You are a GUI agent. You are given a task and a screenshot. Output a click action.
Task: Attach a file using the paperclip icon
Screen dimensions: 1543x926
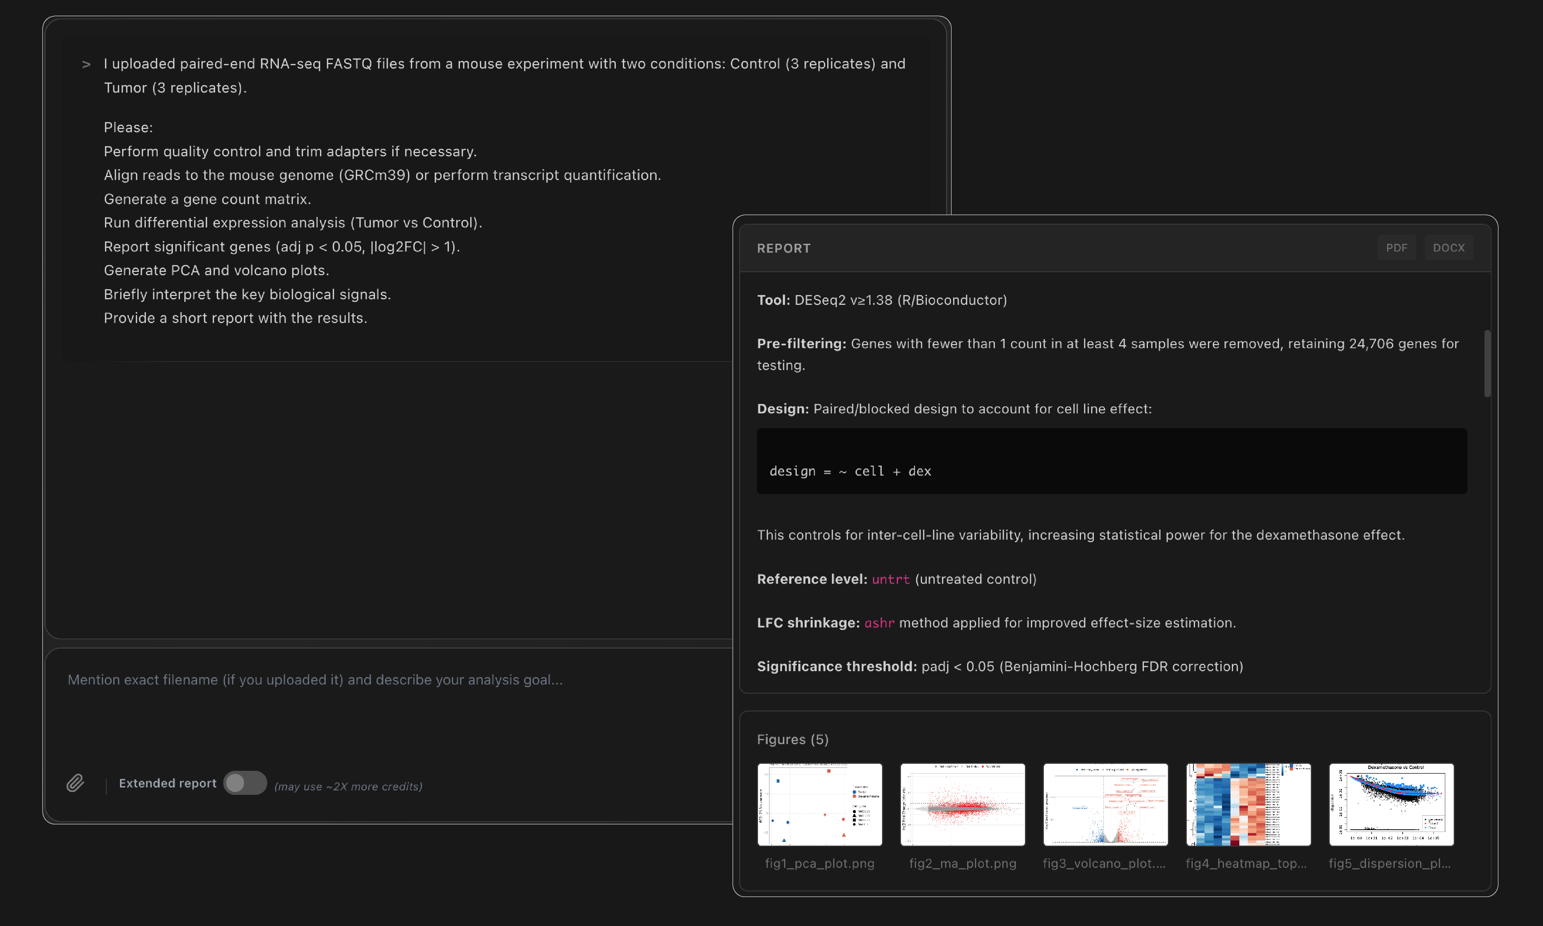[75, 783]
